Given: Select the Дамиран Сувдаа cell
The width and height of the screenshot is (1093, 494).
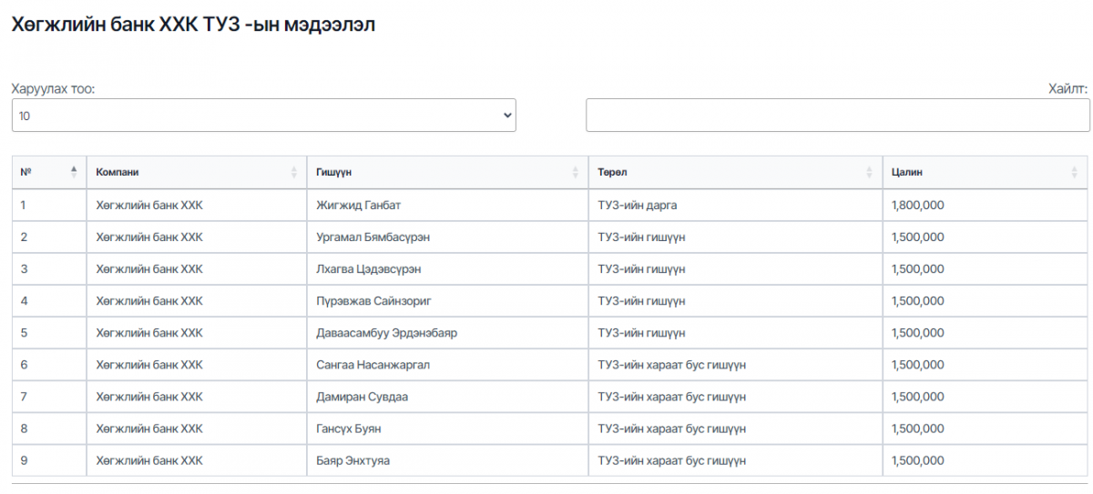Looking at the screenshot, I should pos(362,397).
